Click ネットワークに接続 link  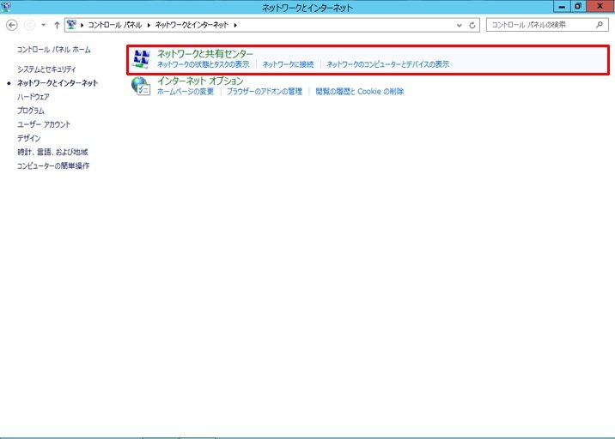tap(288, 65)
